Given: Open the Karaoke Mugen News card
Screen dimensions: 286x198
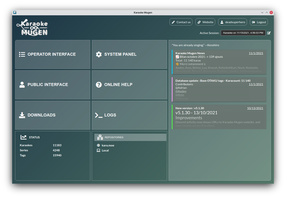Looking at the screenshot, I should (x=219, y=62).
